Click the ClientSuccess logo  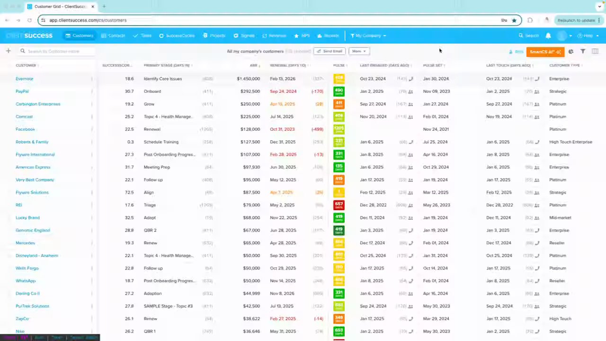click(29, 36)
